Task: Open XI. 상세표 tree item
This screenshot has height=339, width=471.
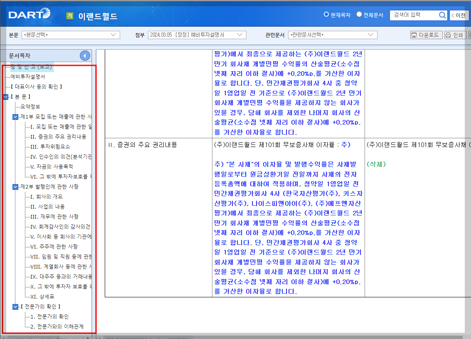Action: (42, 297)
